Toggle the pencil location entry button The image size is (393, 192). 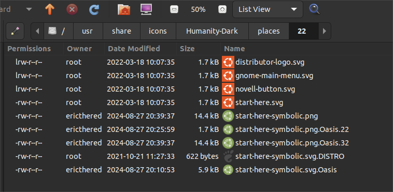15,31
